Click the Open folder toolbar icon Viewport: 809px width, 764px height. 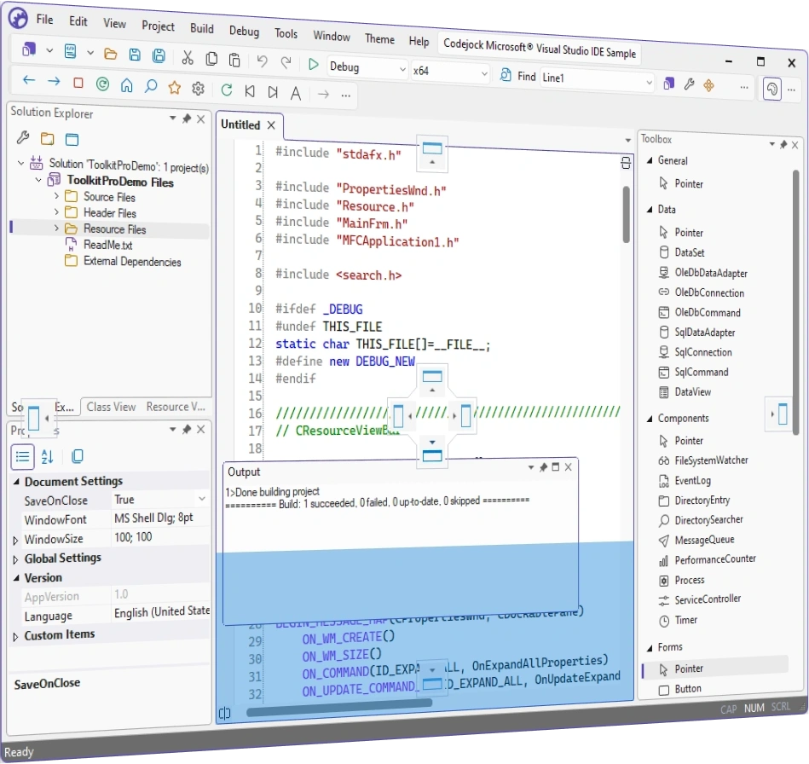coord(111,54)
